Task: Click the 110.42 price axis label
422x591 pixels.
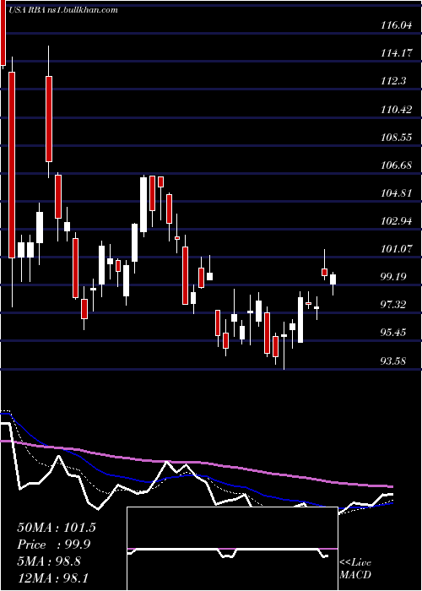Action: 397,110
